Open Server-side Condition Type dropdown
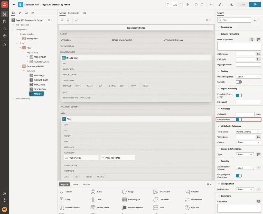This screenshot has height=214, width=263. click(x=245, y=154)
